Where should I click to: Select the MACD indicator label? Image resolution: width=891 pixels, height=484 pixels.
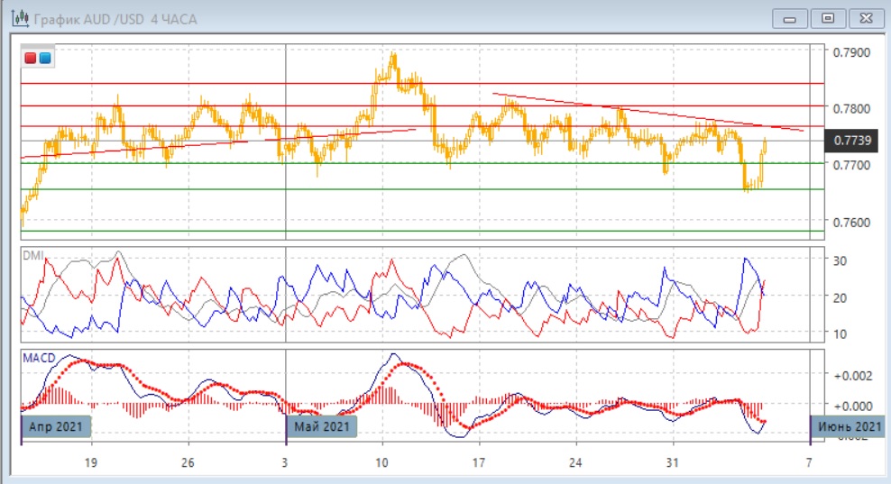pyautogui.click(x=39, y=358)
